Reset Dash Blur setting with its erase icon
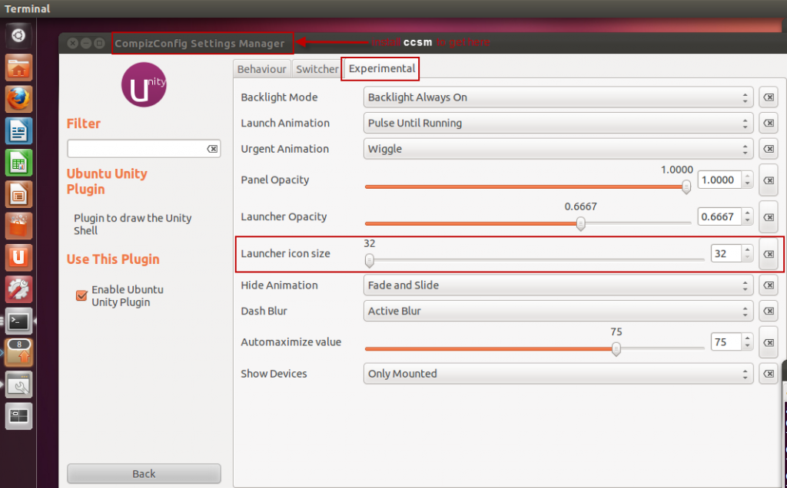Image resolution: width=787 pixels, height=488 pixels. pos(768,311)
